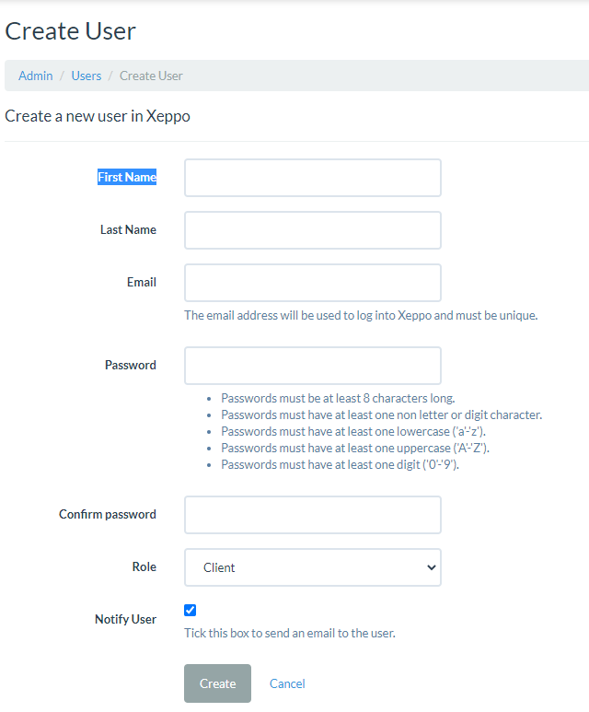Open the Admin breadcrumb link
The height and width of the screenshot is (712, 589).
pyautogui.click(x=36, y=76)
